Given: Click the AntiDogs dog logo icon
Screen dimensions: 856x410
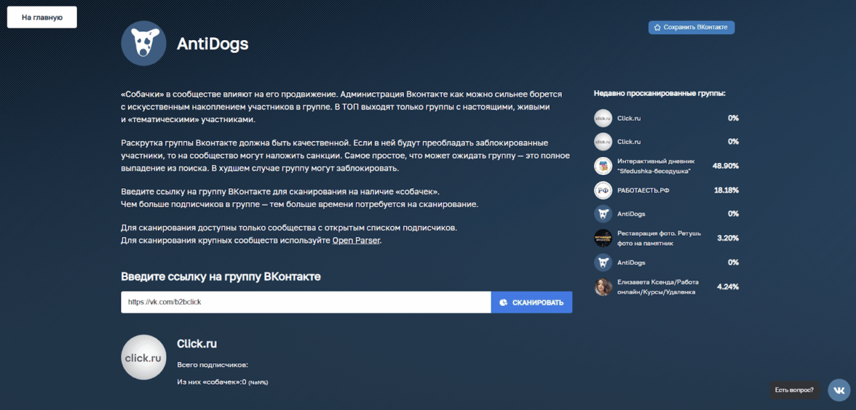Looking at the screenshot, I should (x=143, y=44).
